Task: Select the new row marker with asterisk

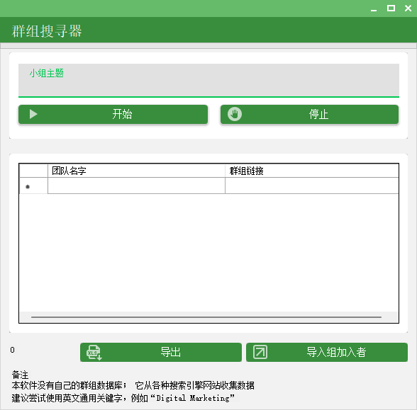Action: (33, 186)
